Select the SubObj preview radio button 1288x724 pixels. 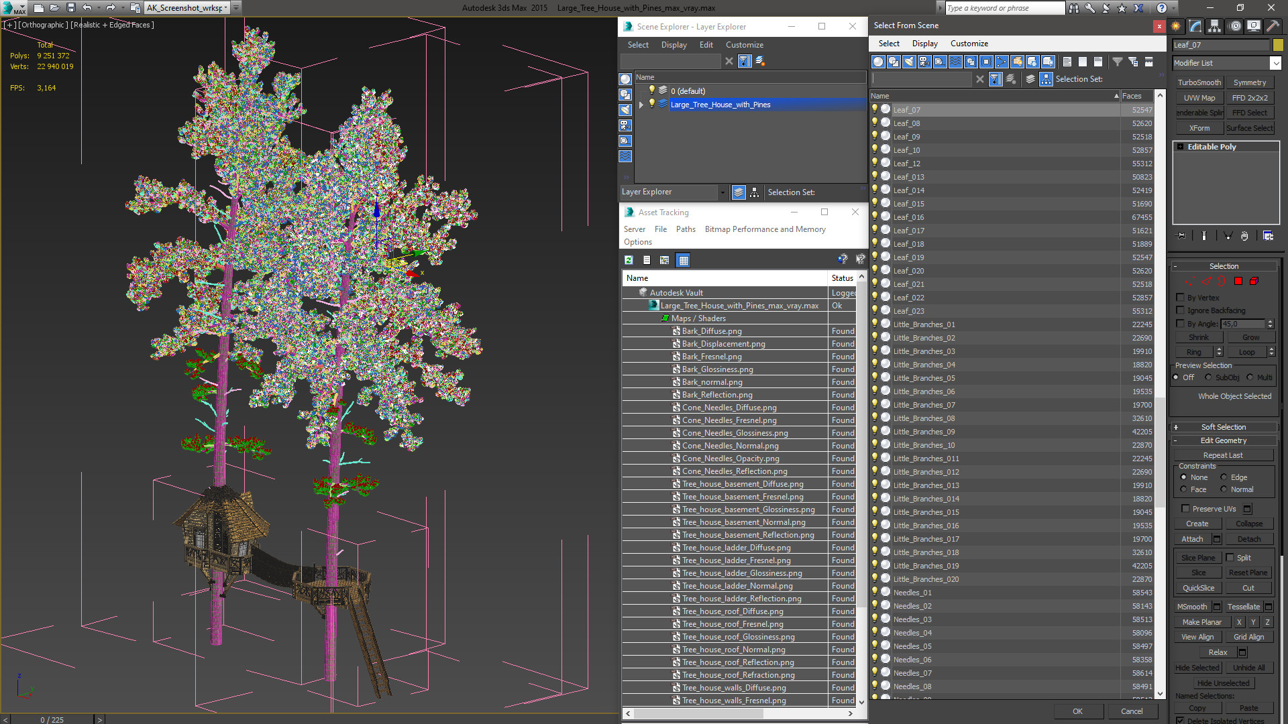click(x=1208, y=377)
